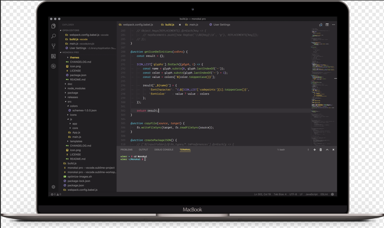Screen dimensions: 384x228
Task: Click the minimap code overview
Action: [323, 87]
